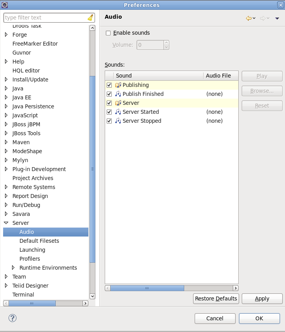Viewport: 285px width, 332px height.
Task: Click in the filter text field
Action: [45, 18]
